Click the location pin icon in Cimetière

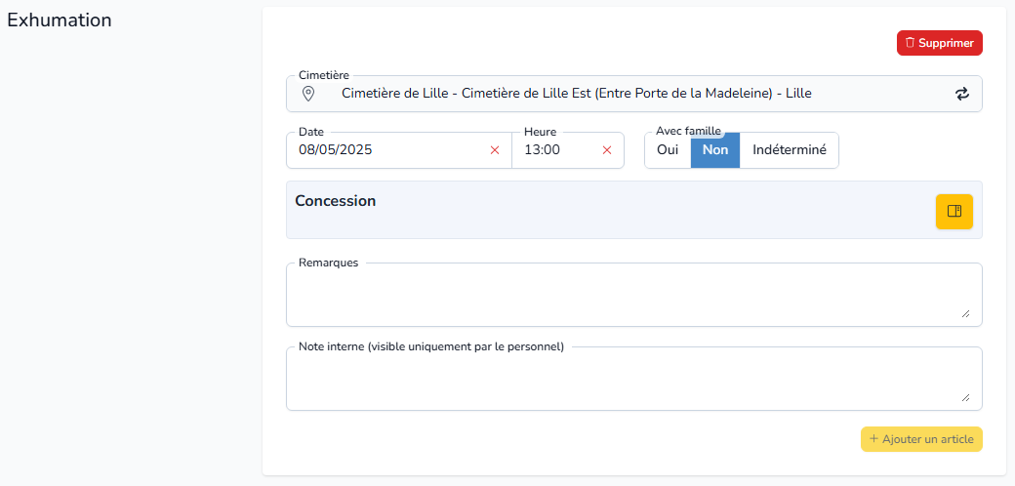(x=308, y=94)
